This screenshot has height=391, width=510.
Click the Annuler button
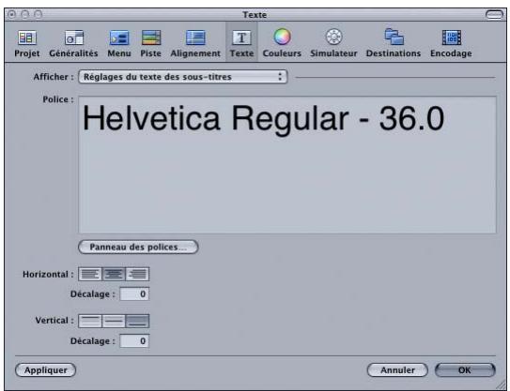(397, 369)
